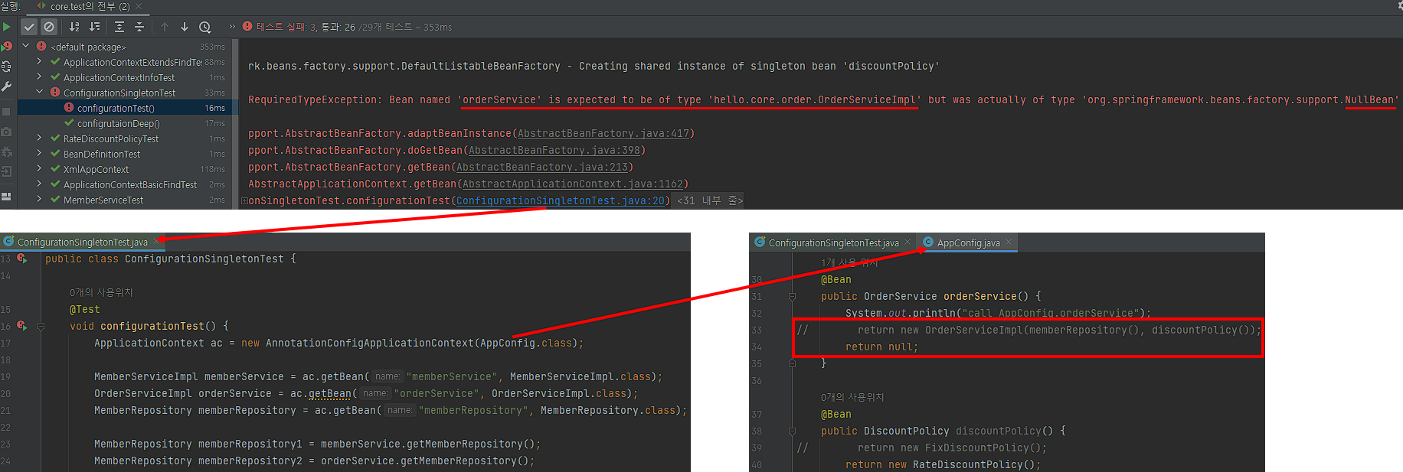Screen dimensions: 1403x472
Task: Run the test class from the line 13 gutter icon
Action: pos(22,259)
